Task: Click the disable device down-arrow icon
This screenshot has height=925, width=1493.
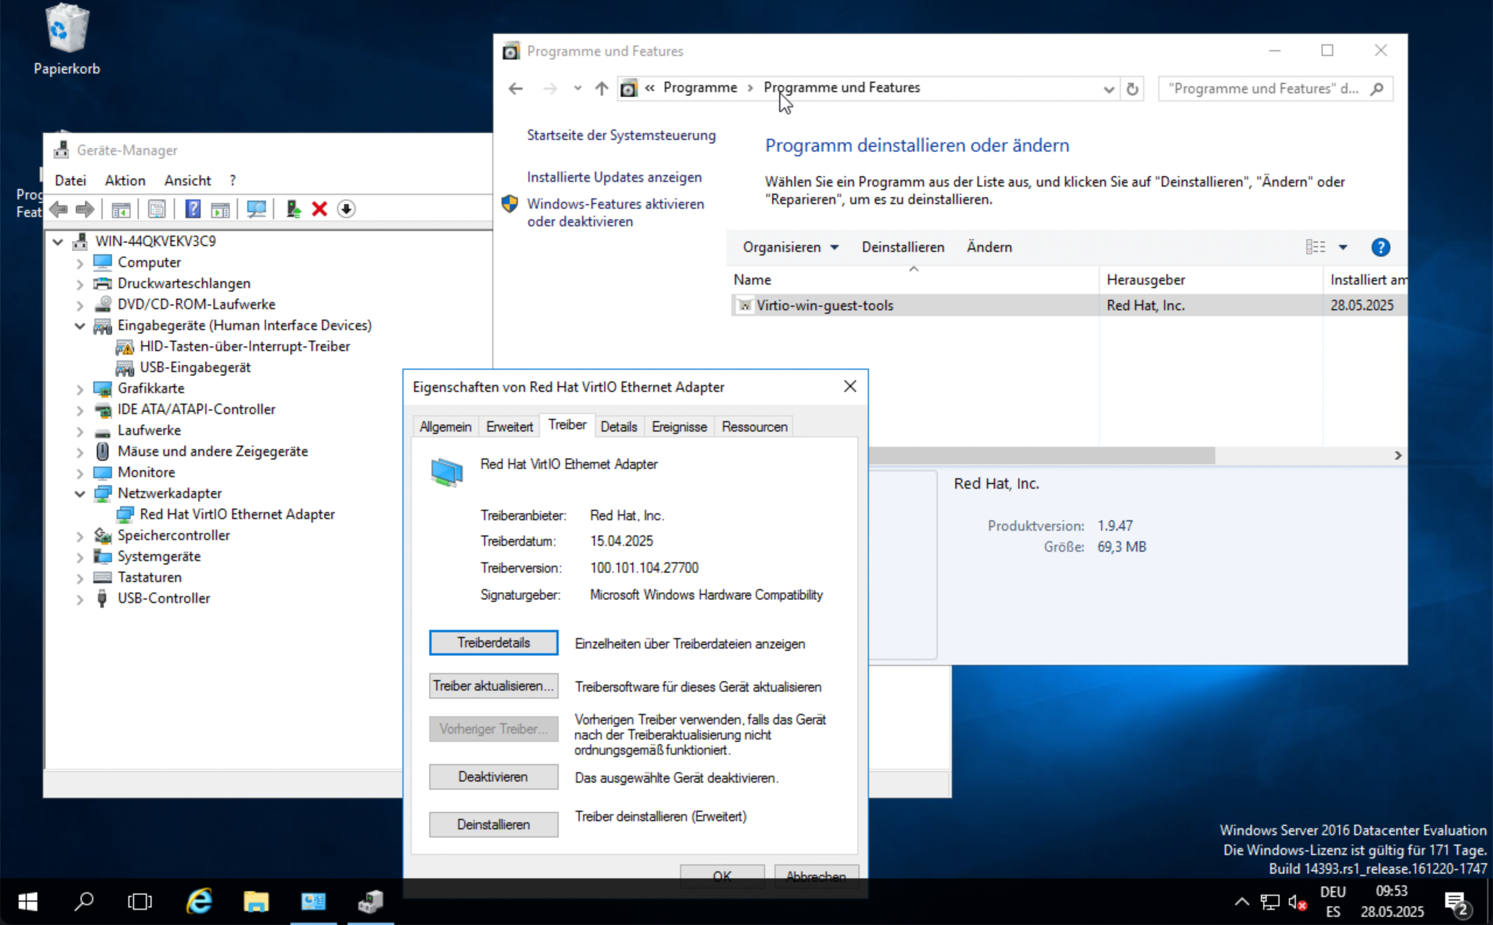Action: 346,209
